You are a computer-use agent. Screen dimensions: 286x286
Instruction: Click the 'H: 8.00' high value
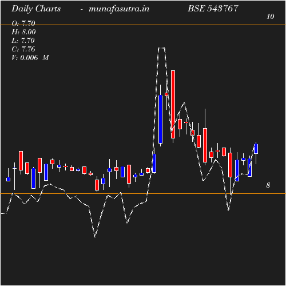pyautogui.click(x=23, y=32)
